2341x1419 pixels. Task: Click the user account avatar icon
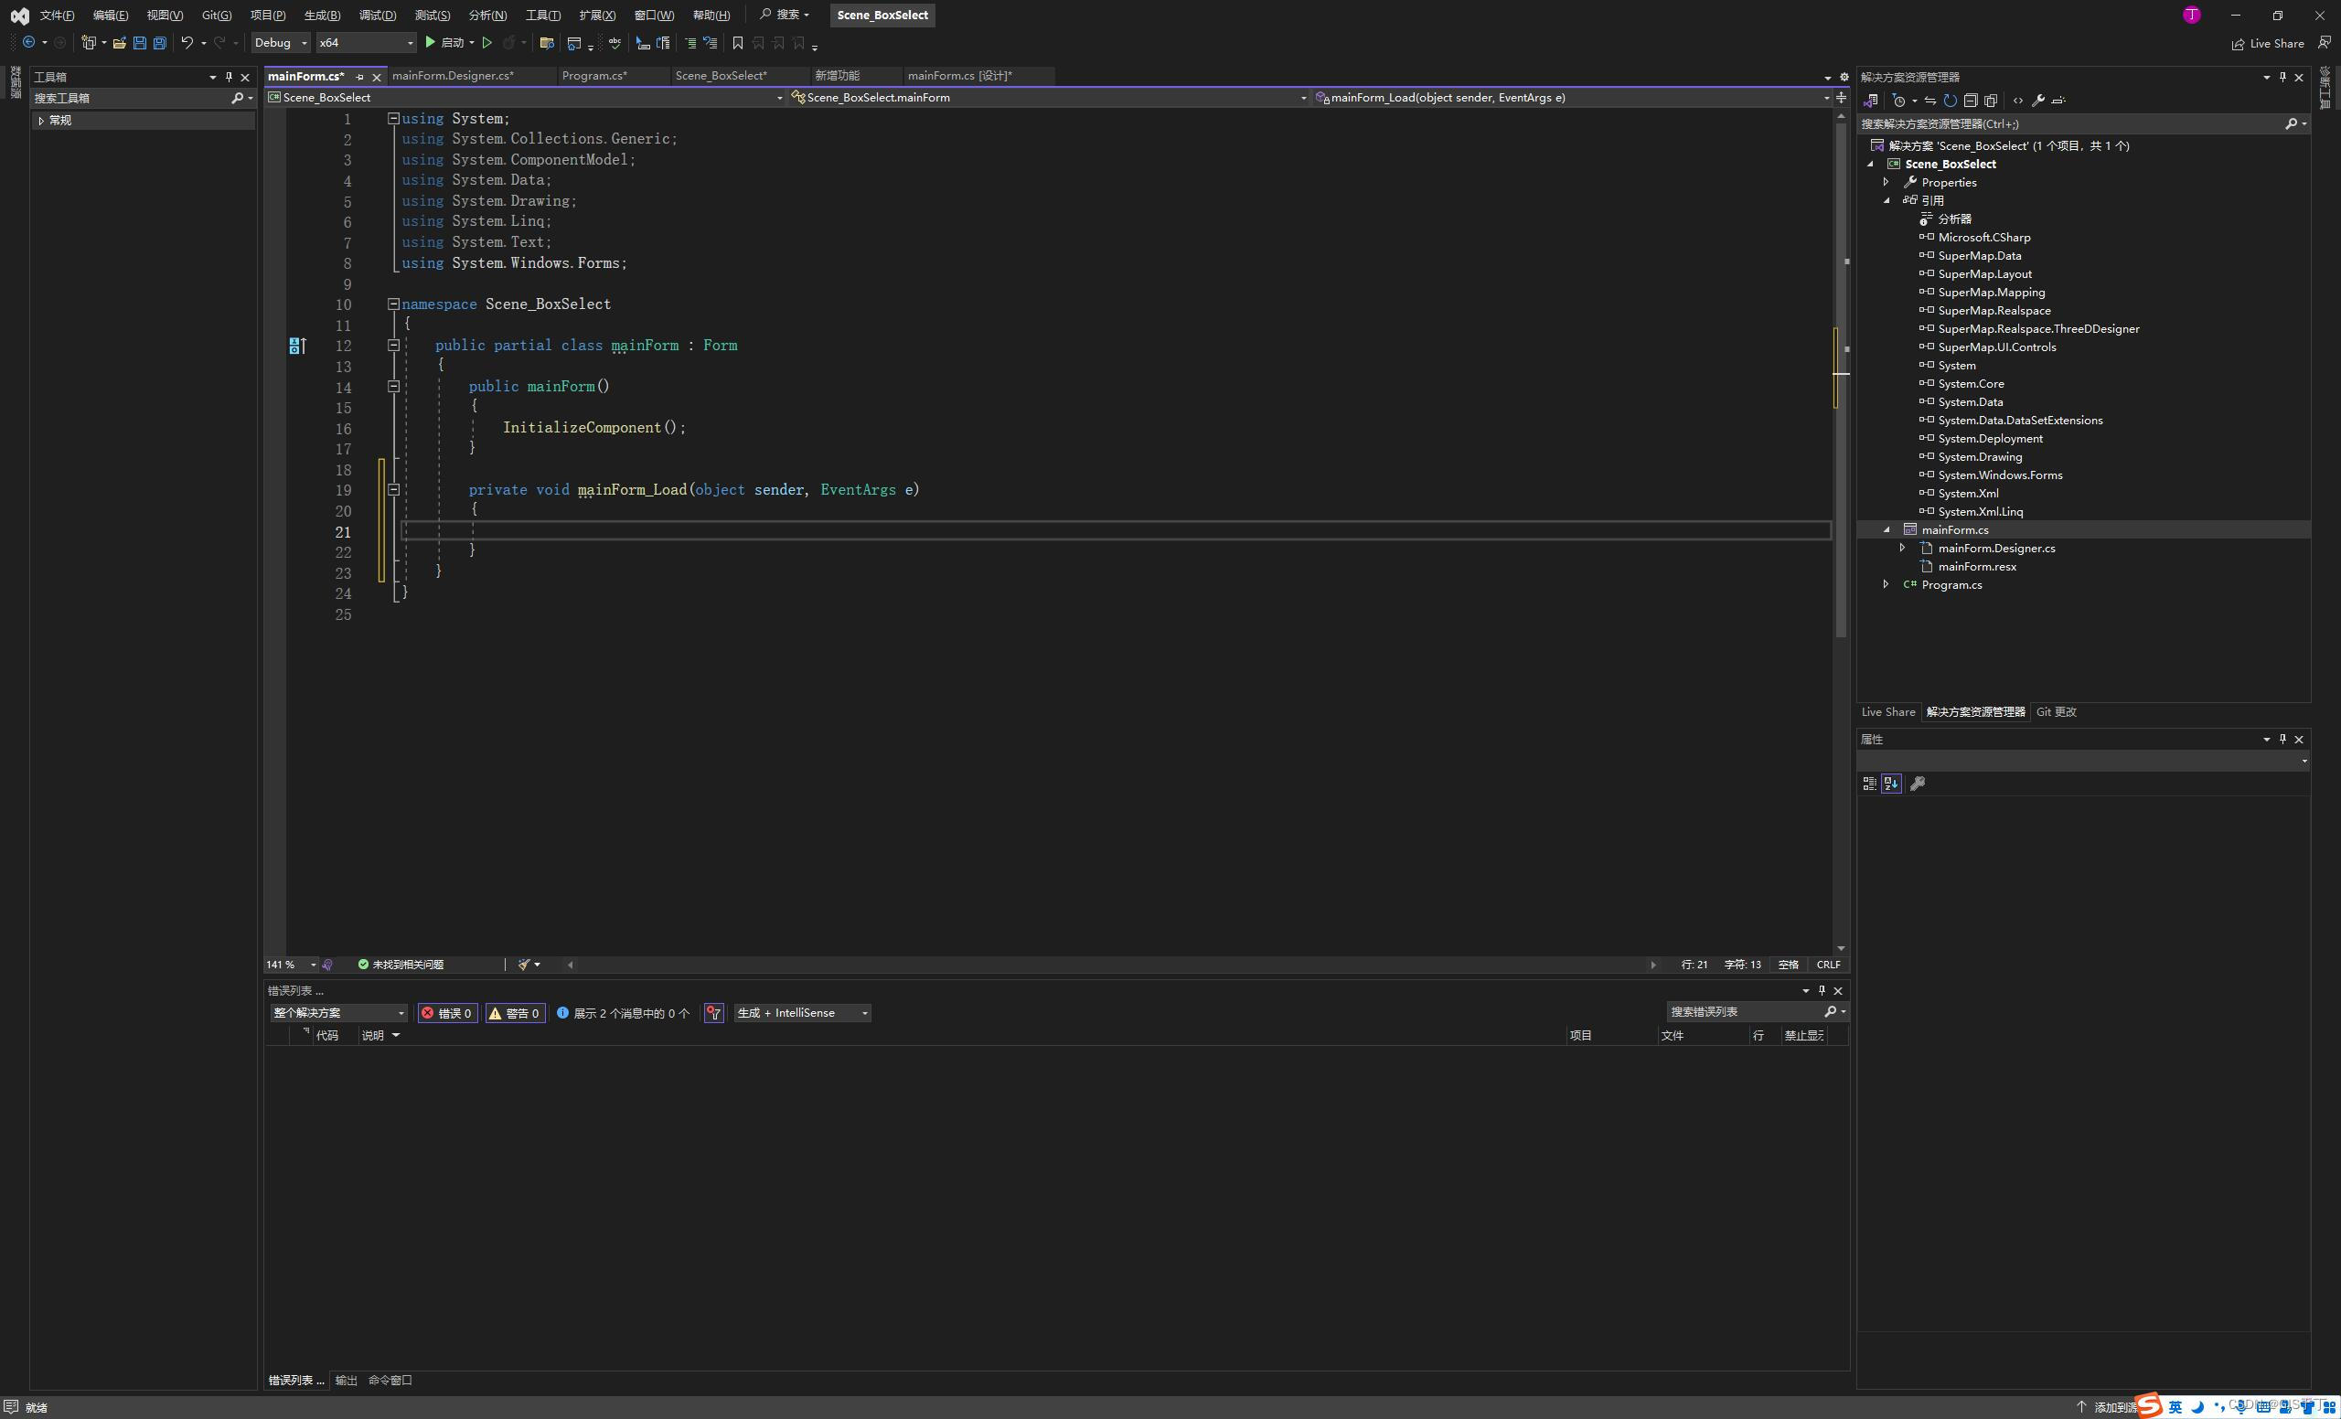(2192, 15)
